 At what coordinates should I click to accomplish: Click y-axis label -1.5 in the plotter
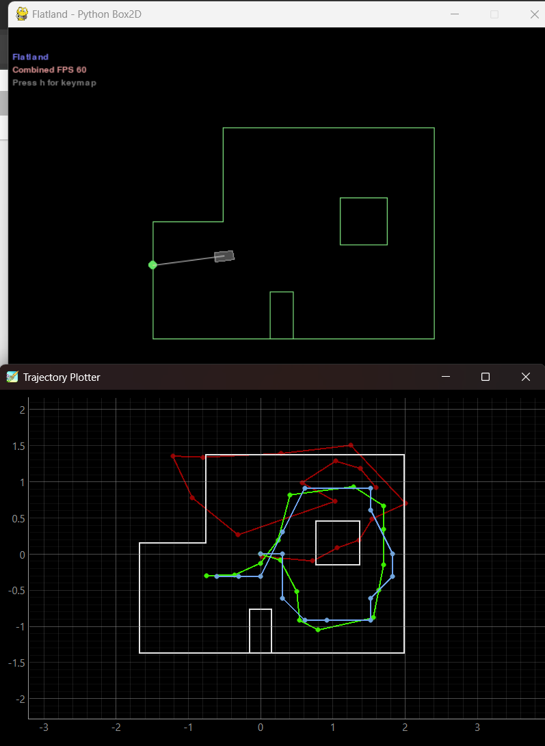coord(16,663)
